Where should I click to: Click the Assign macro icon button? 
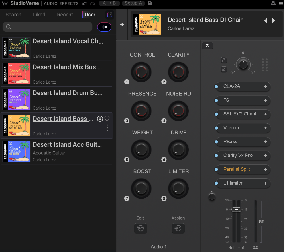178,228
